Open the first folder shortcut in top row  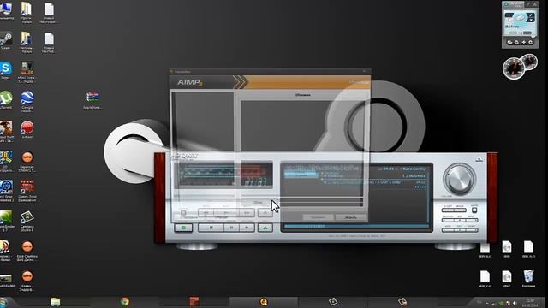(27, 12)
